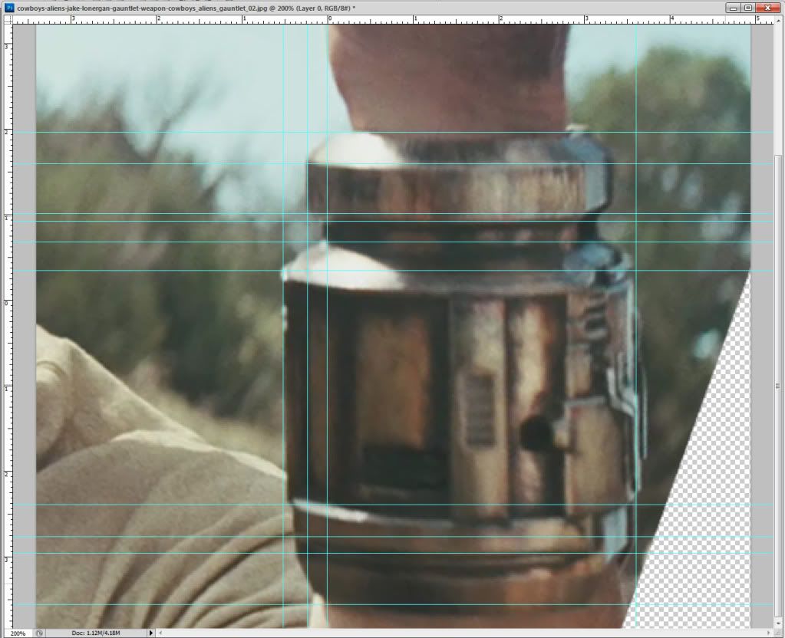Viewport: 785px width, 638px height.
Task: Click the zoom level field showing 200%
Action: click(x=18, y=633)
